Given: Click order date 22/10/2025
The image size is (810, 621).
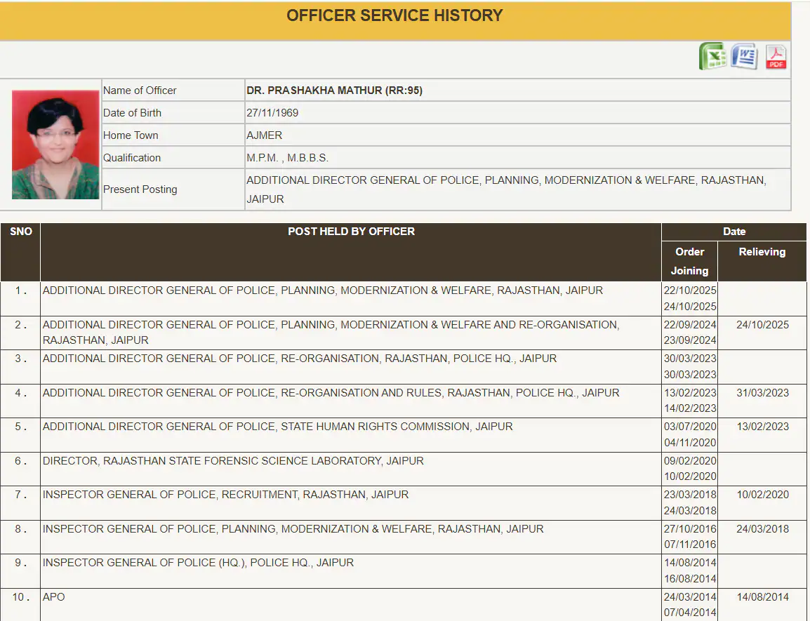Looking at the screenshot, I should [x=690, y=291].
